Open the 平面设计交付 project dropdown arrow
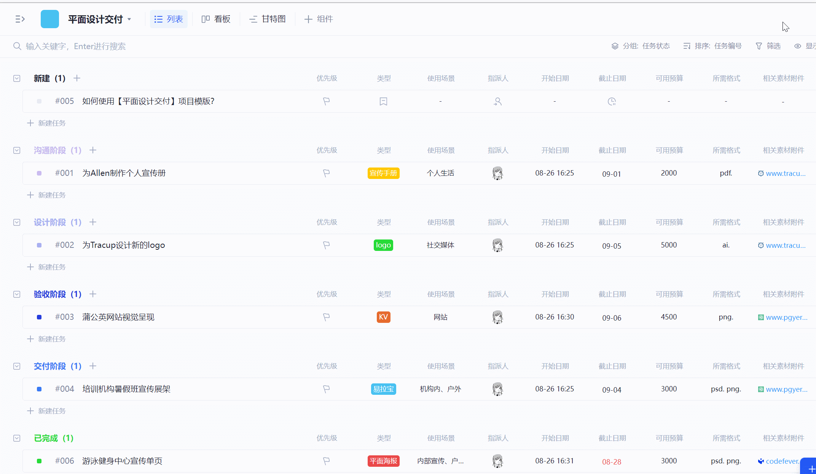Viewport: 816px width, 474px height. [x=129, y=19]
